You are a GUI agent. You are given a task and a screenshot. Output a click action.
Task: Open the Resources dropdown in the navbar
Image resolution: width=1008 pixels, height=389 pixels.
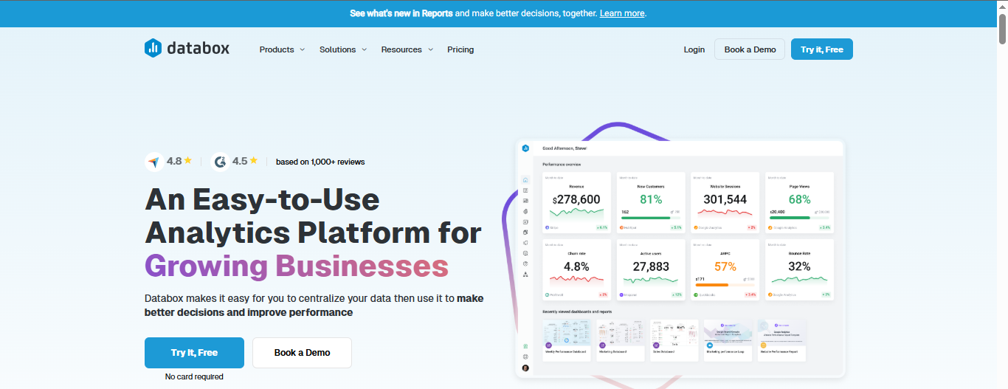407,49
